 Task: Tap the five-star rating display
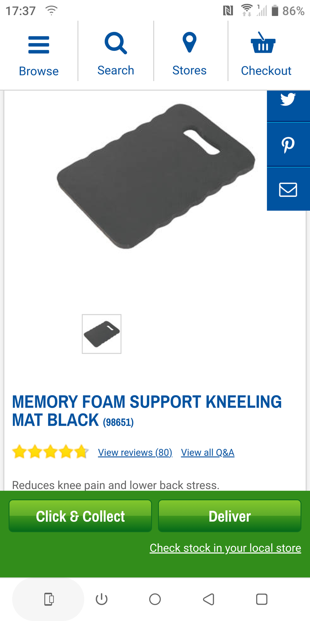point(50,452)
